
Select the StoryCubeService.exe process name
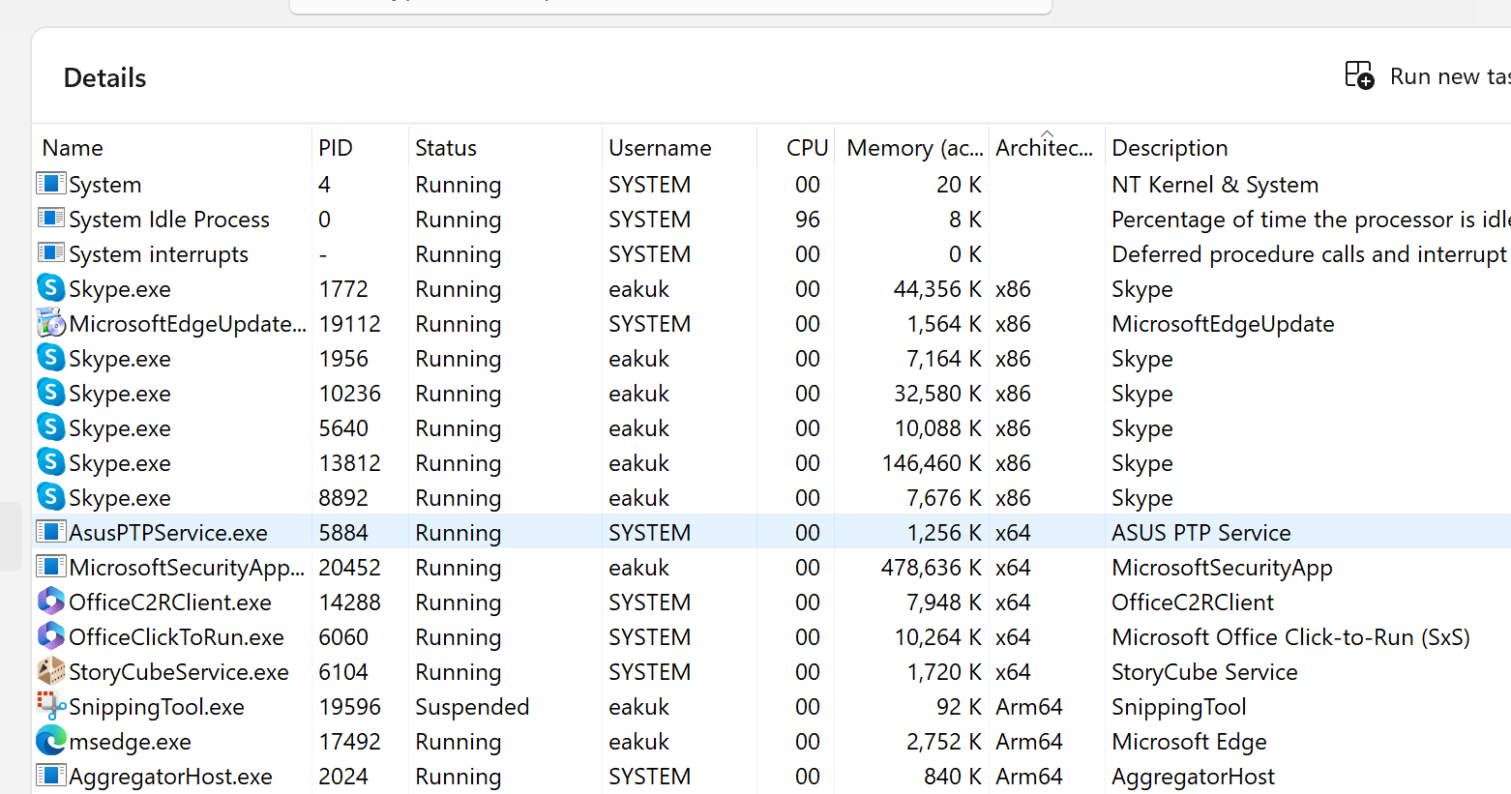click(179, 672)
